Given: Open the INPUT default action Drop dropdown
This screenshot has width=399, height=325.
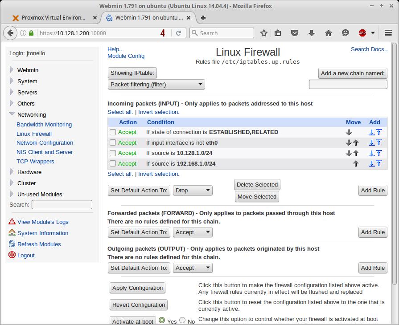Looking at the screenshot, I should (x=193, y=191).
